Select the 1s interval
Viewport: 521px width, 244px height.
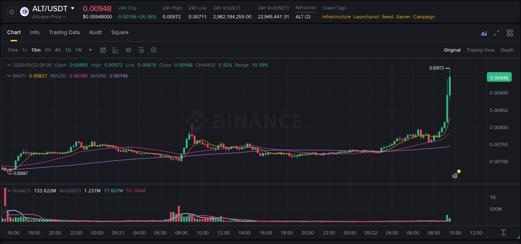pyautogui.click(x=25, y=50)
